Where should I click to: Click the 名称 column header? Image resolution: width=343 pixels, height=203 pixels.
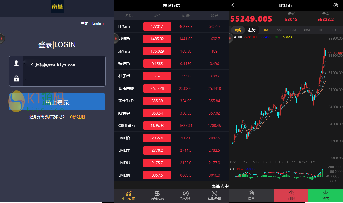[129, 16]
